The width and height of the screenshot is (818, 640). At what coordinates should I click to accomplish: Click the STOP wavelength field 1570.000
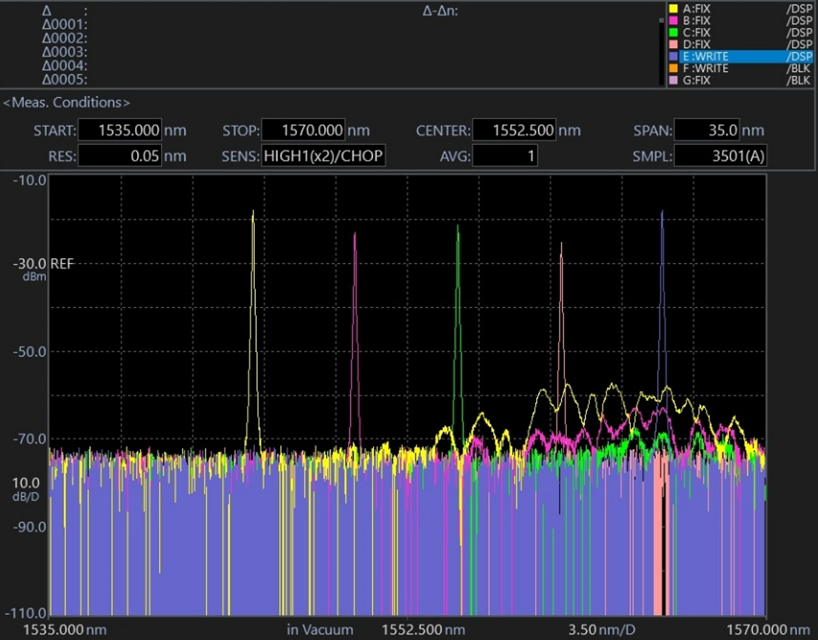pos(303,130)
